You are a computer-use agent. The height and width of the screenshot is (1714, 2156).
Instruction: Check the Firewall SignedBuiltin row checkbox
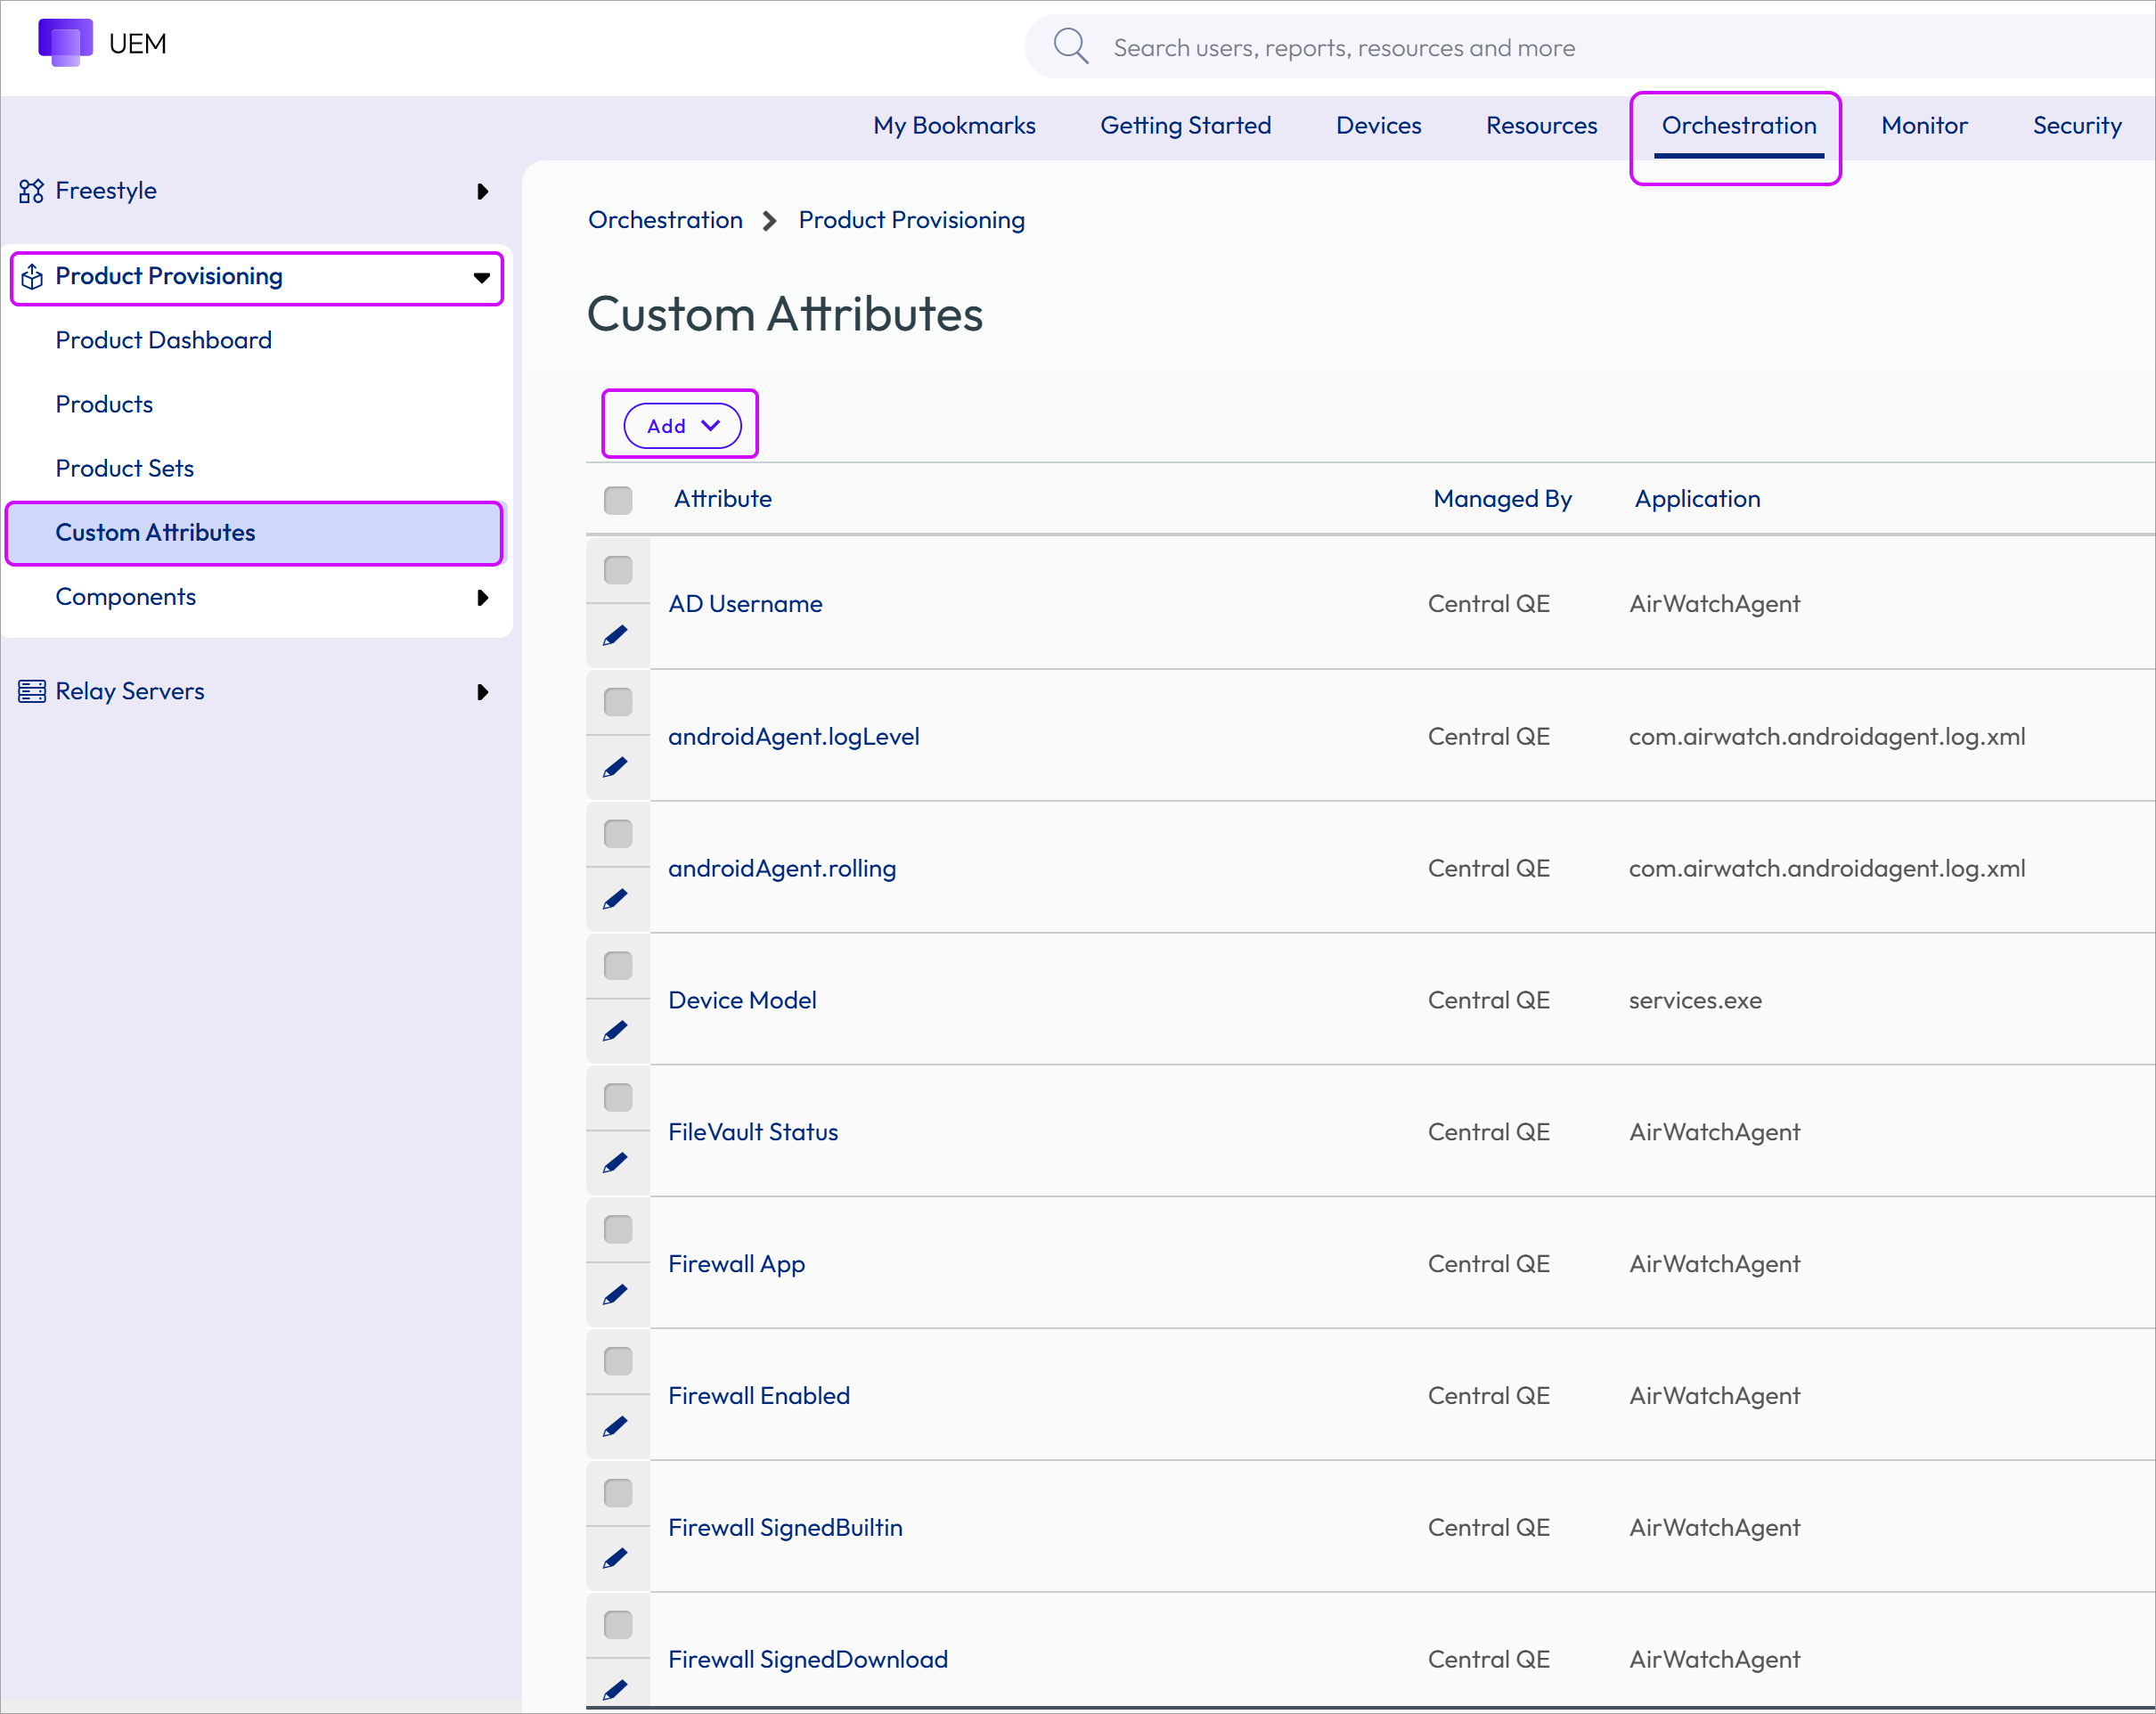tap(618, 1493)
